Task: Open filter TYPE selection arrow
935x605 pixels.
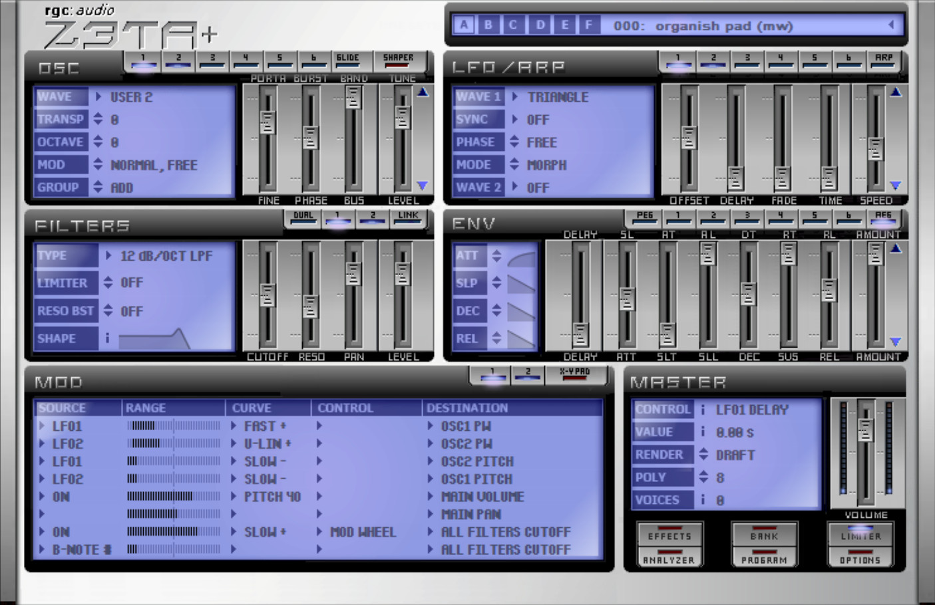Action: [x=108, y=255]
